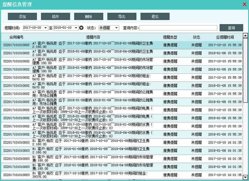Close the 提醒信息管理 window
Image resolution: width=249 pixels, height=181 pixels.
[x=244, y=4]
